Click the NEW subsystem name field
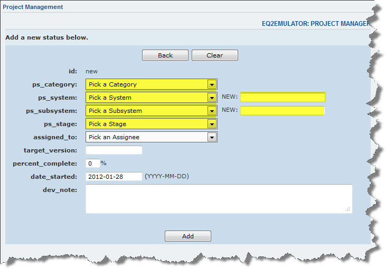The height and width of the screenshot is (269, 386). pyautogui.click(x=283, y=110)
